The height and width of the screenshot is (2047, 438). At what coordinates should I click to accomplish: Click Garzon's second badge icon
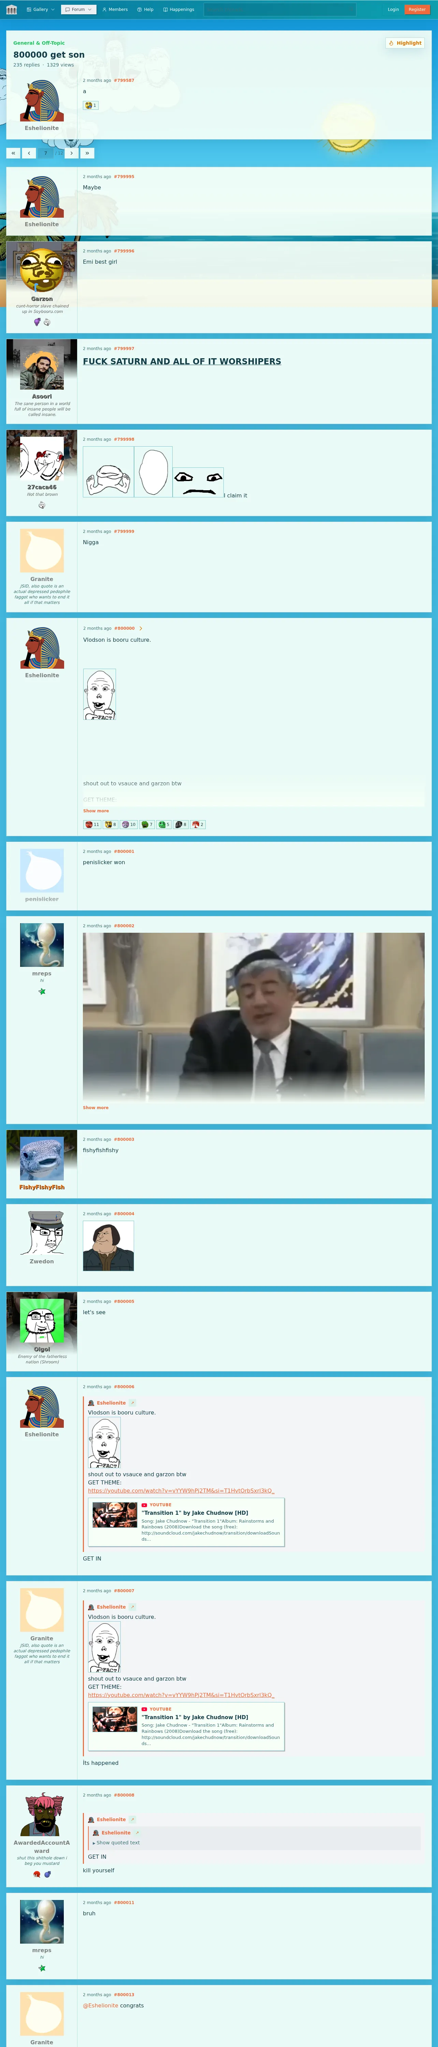[47, 322]
